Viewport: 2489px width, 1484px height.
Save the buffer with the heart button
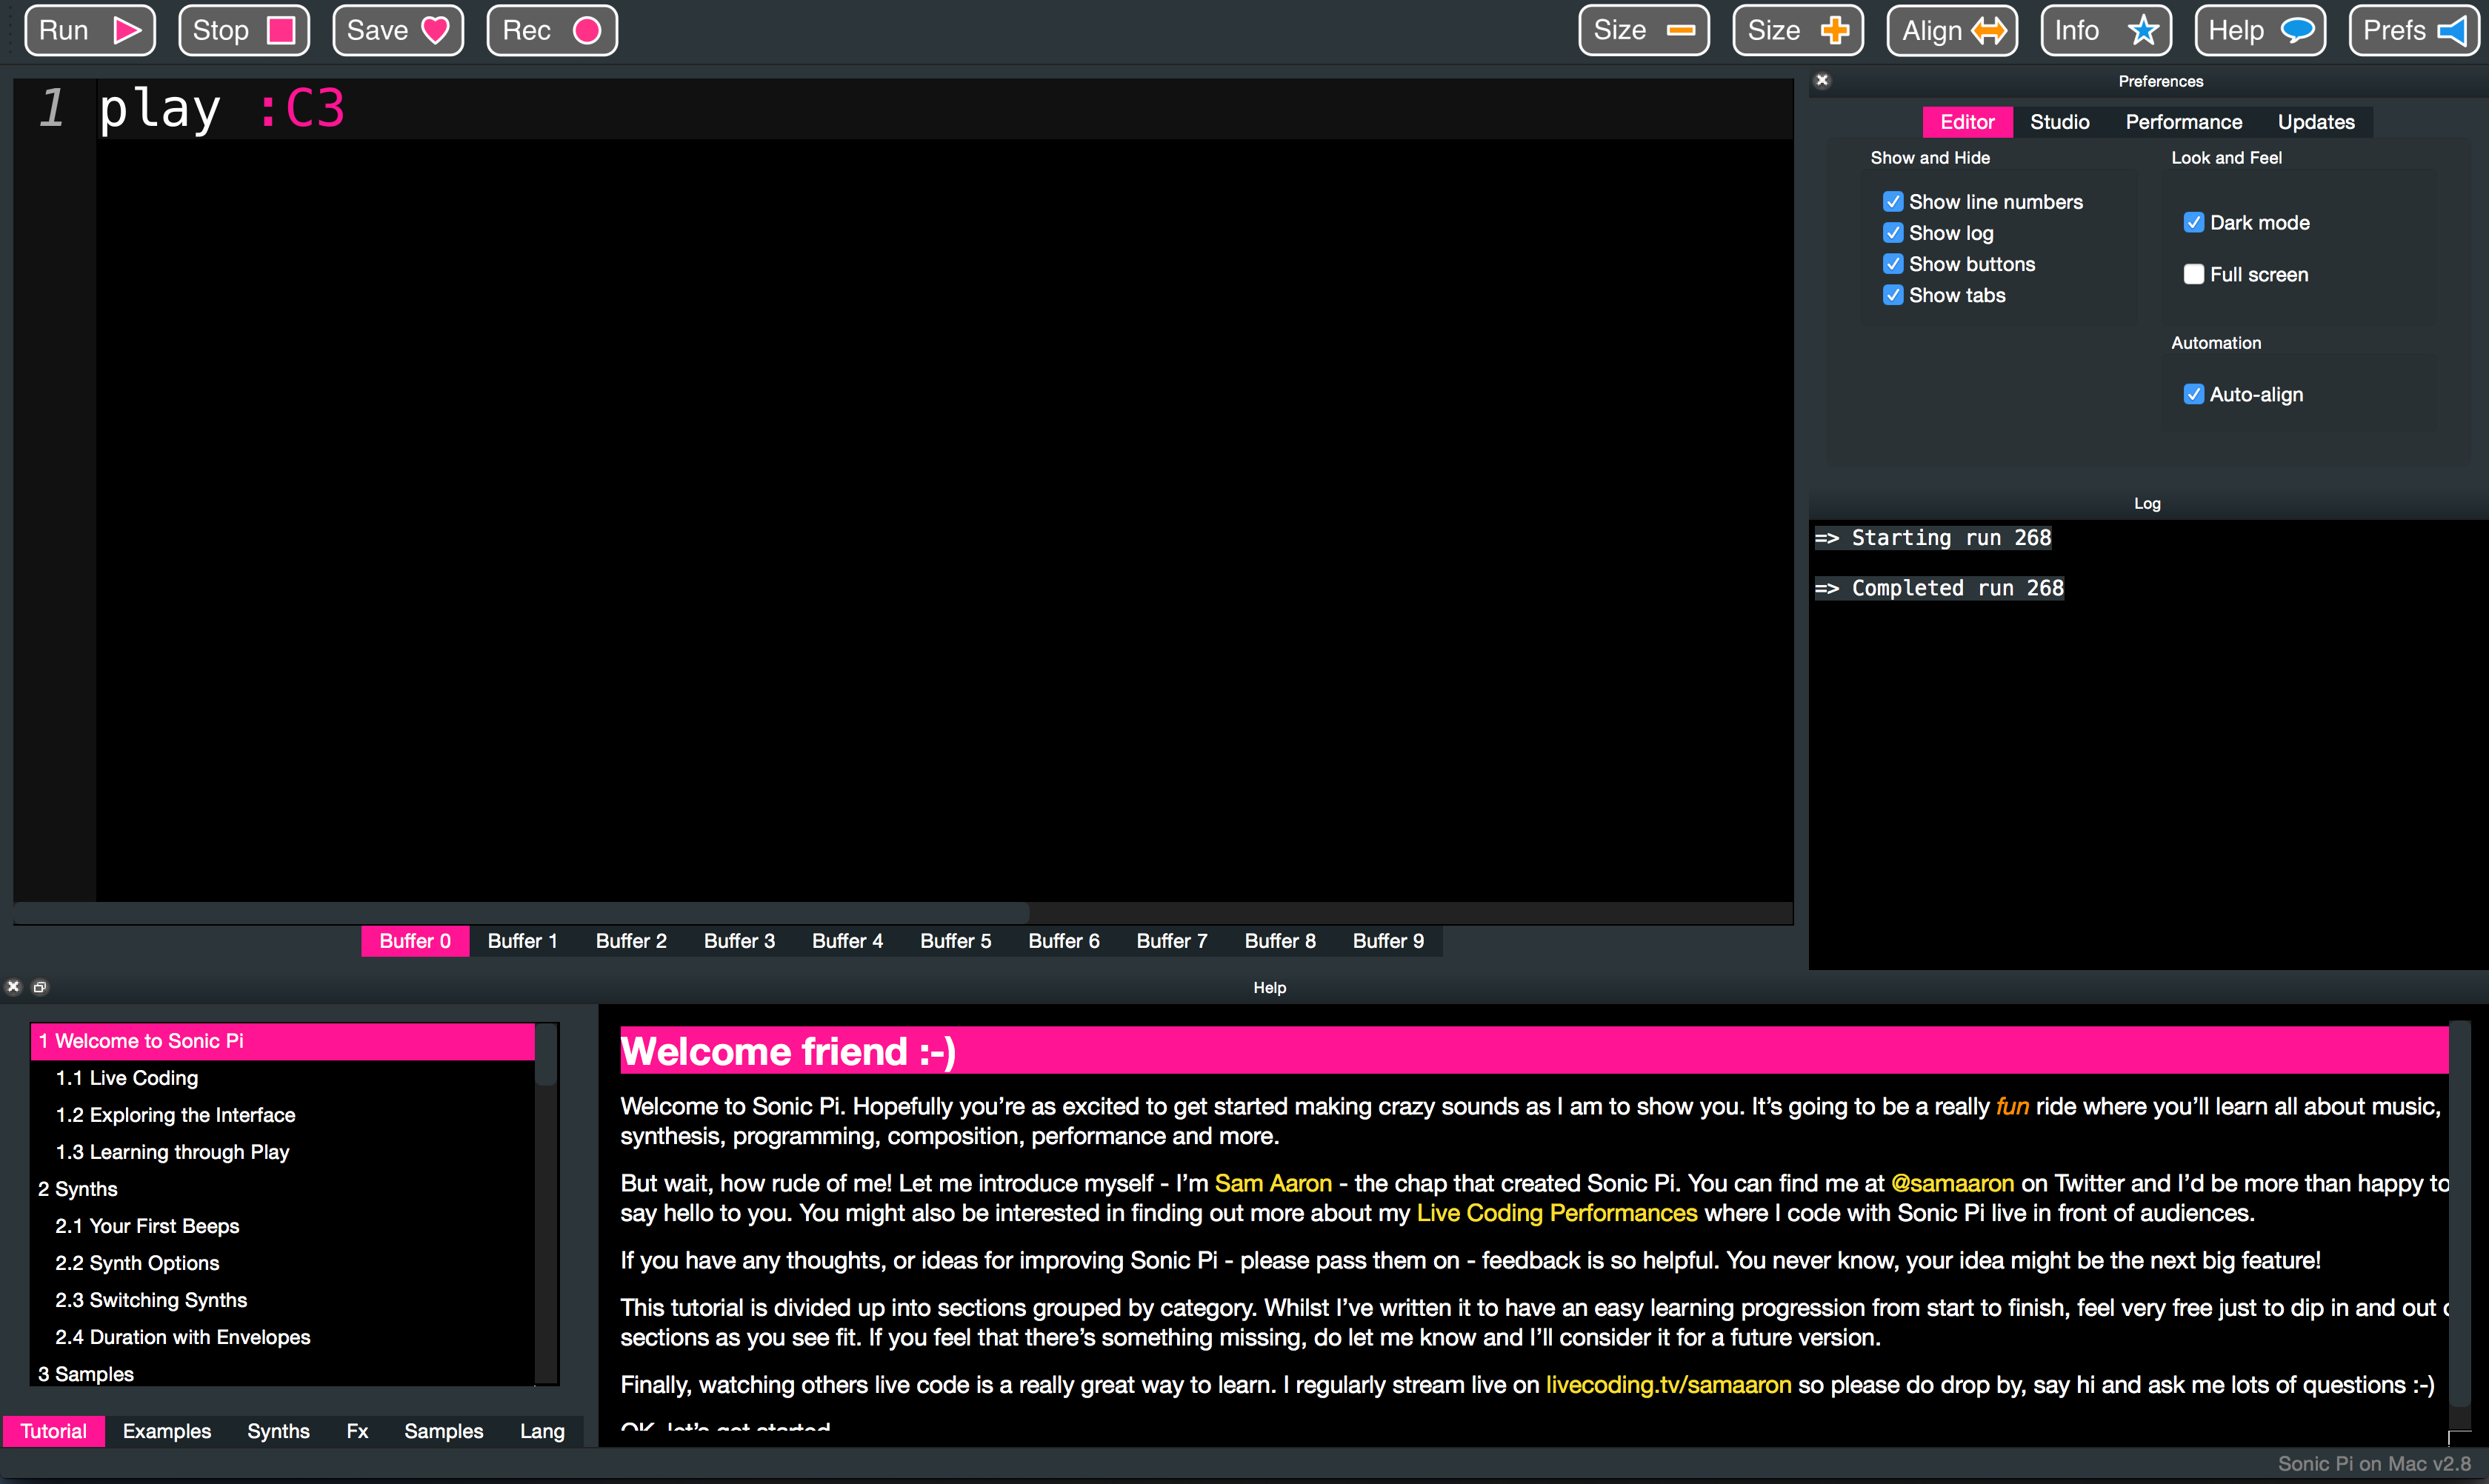[x=397, y=31]
